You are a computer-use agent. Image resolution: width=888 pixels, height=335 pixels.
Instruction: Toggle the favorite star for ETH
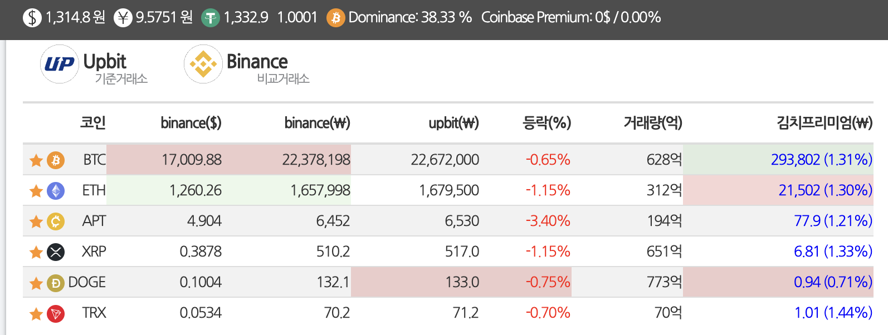click(x=36, y=191)
